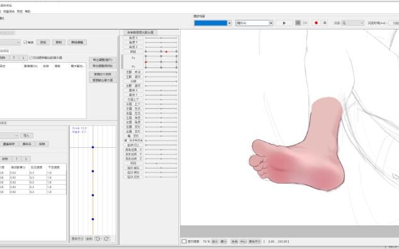Click the red handle on the fourth slider
The height and width of the screenshot is (249, 399).
pos(166,52)
